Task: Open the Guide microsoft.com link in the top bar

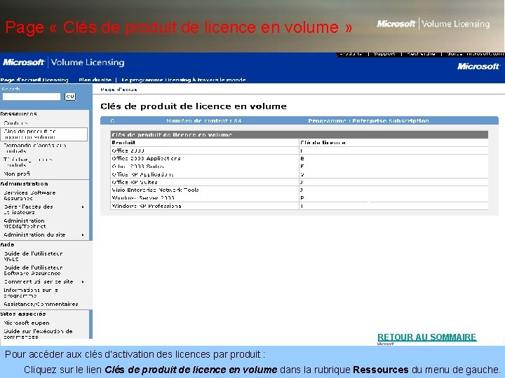Action: [x=475, y=54]
